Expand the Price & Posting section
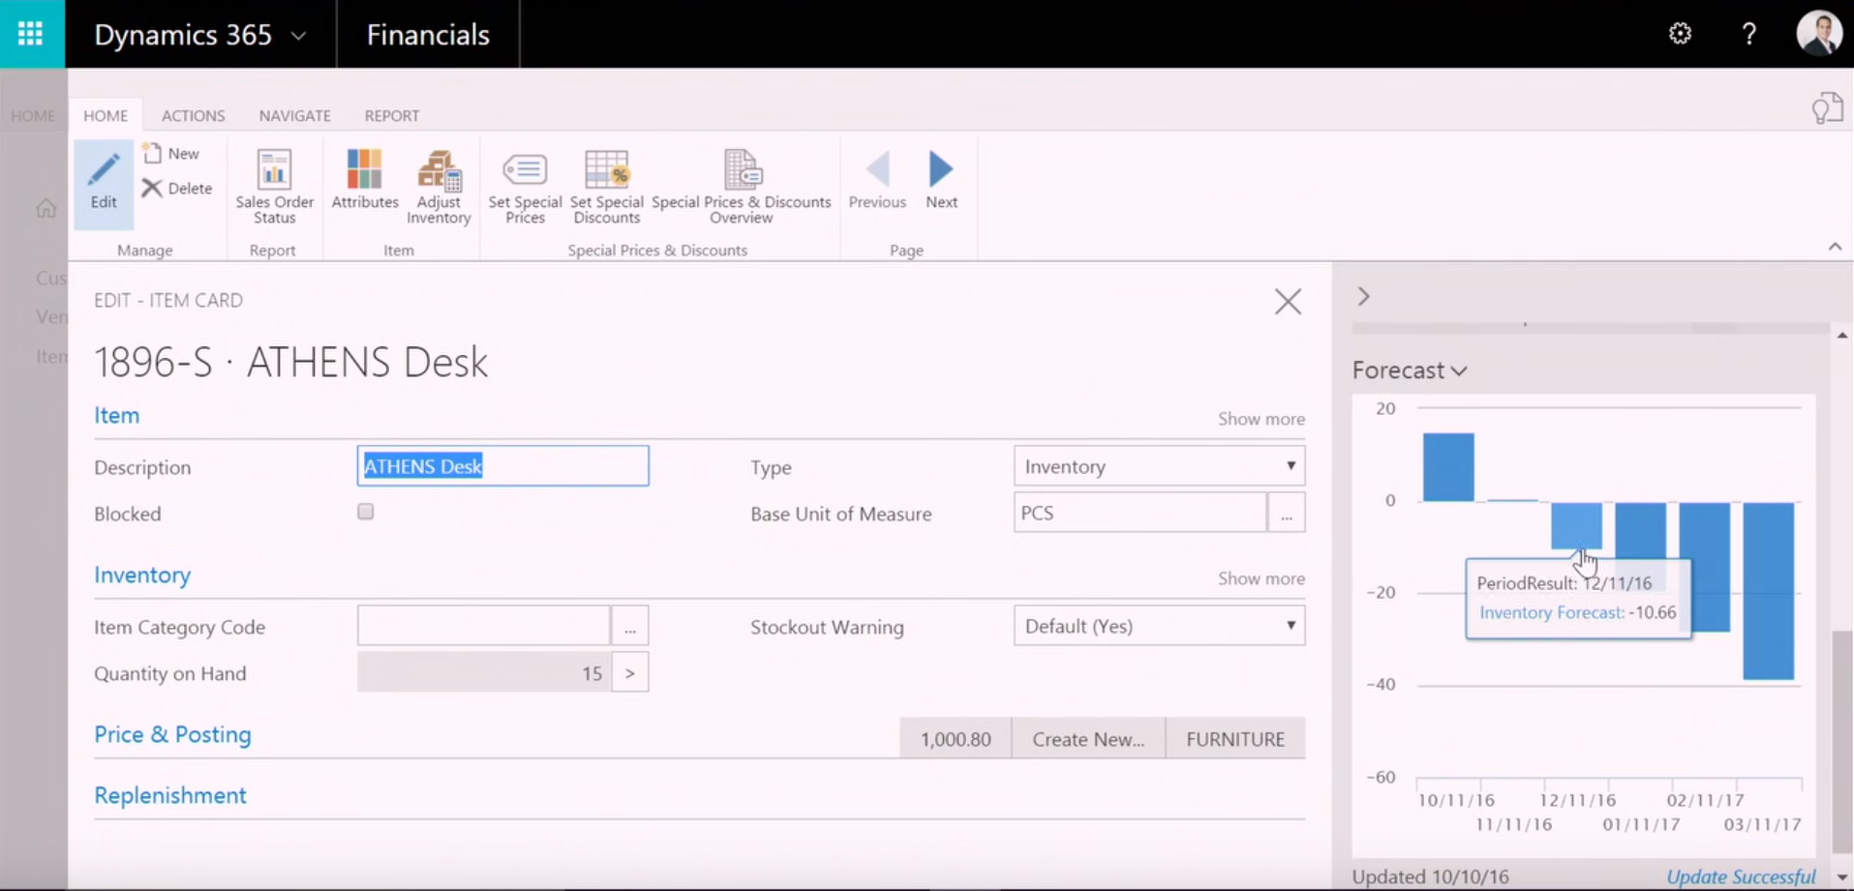This screenshot has height=891, width=1854. click(172, 734)
